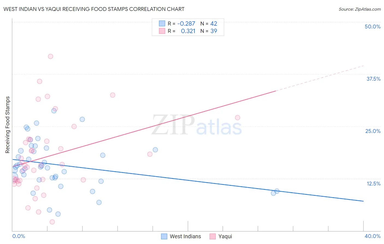This screenshot has height=244, width=384.
Task: Select the Yaqui legend label
Action: tap(225, 236)
